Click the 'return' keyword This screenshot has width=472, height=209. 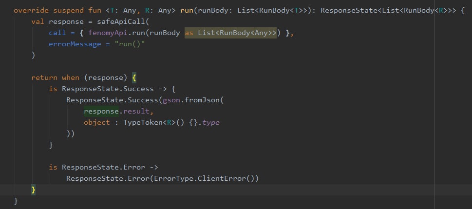pos(44,77)
